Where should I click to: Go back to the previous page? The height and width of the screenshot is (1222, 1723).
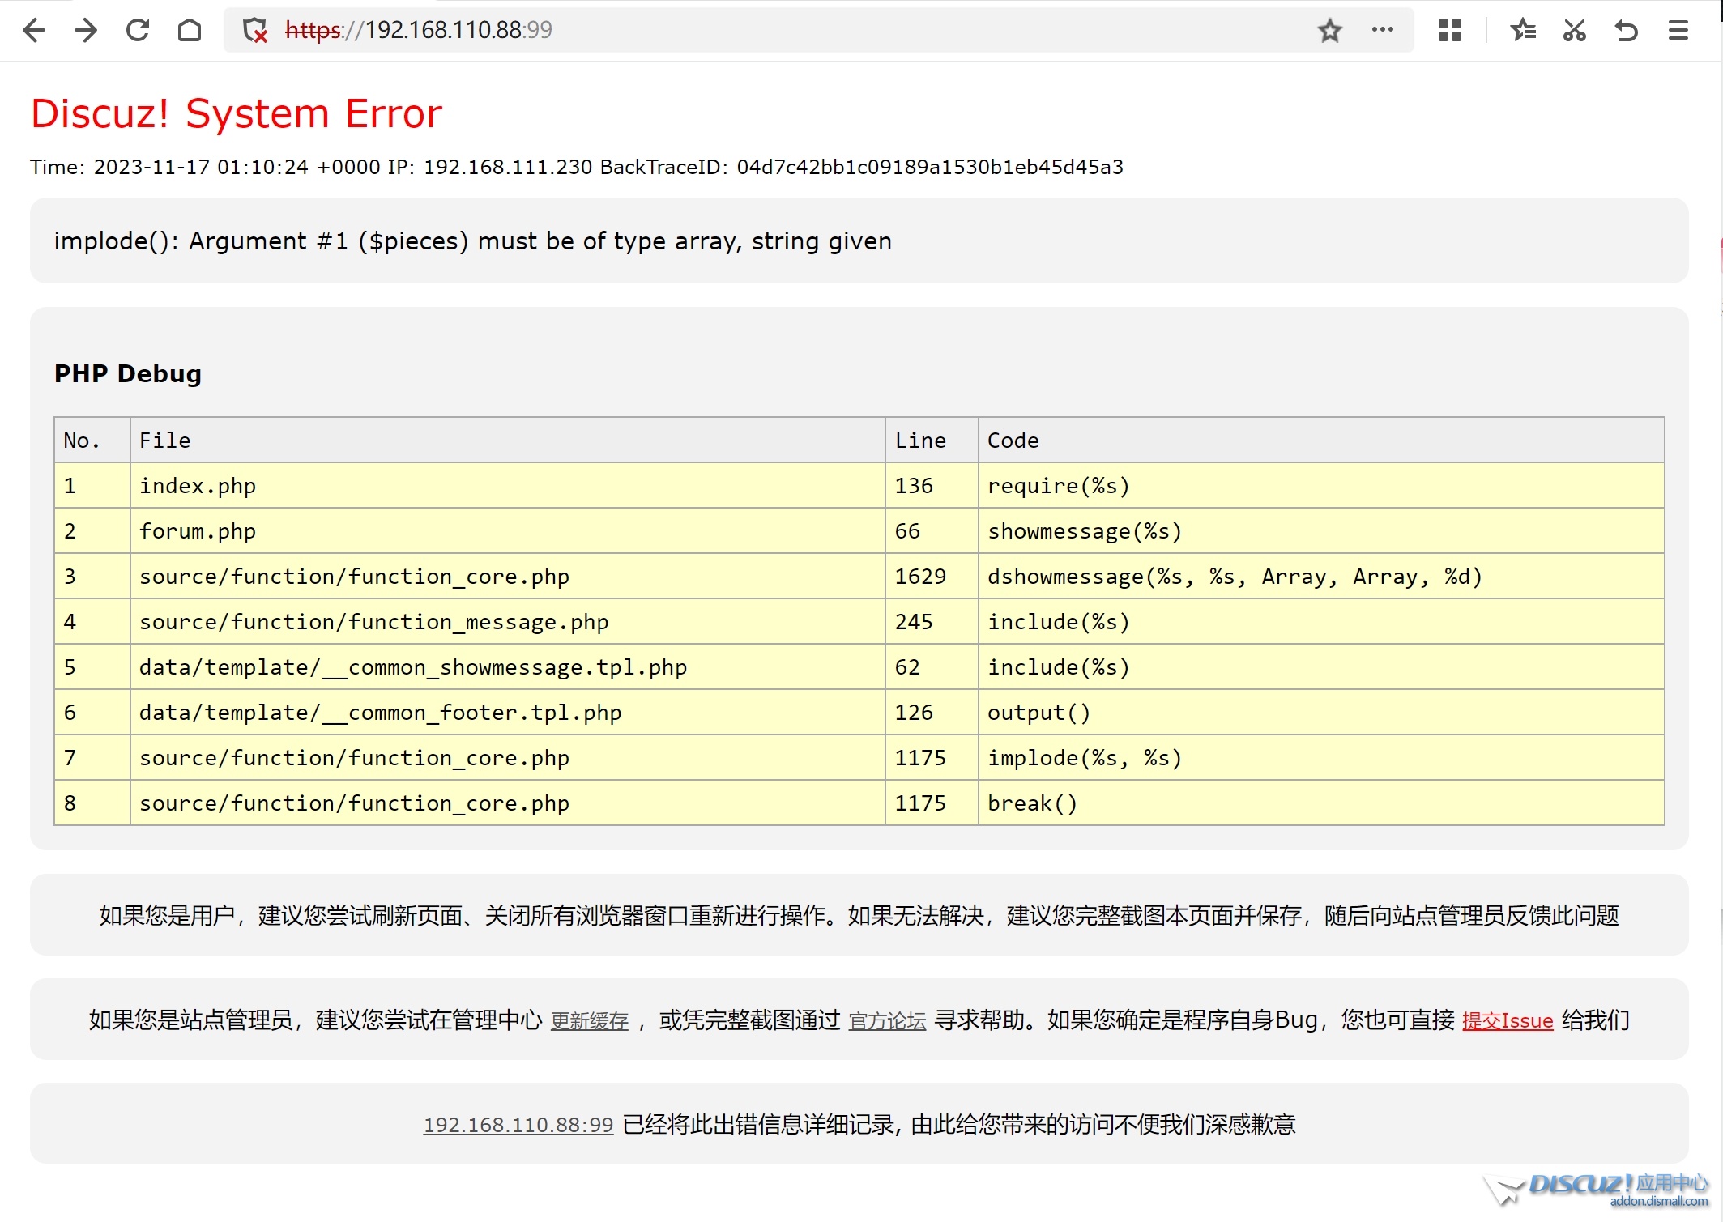click(34, 31)
